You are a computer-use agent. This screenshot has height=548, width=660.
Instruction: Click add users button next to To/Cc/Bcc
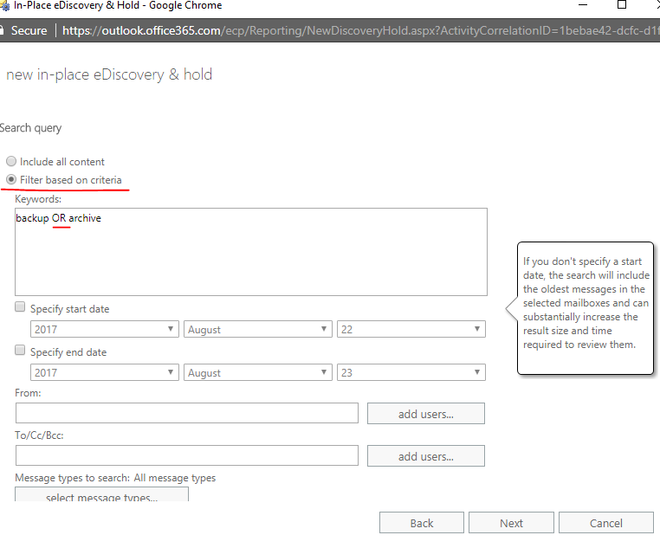(425, 456)
